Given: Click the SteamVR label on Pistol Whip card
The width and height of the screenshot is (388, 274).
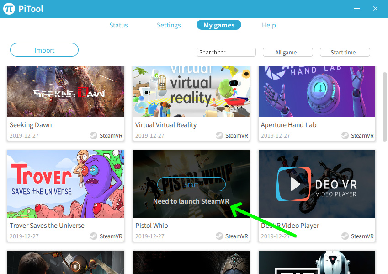Looking at the screenshot, I should [x=237, y=236].
